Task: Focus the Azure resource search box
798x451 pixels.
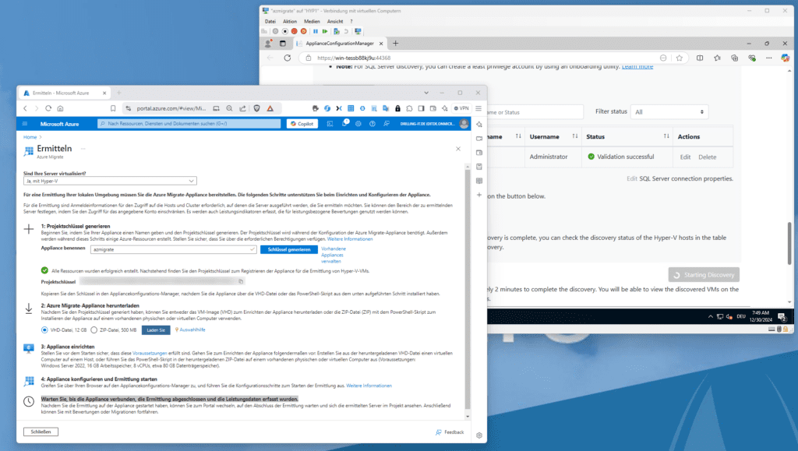Action: pyautogui.click(x=189, y=124)
